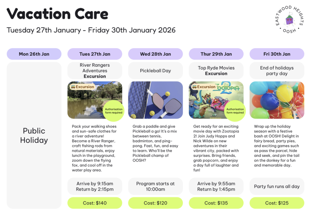Viewport: 313px width, 216px height.
Task: Select the Tues 27th Jan tab
Action: point(95,54)
